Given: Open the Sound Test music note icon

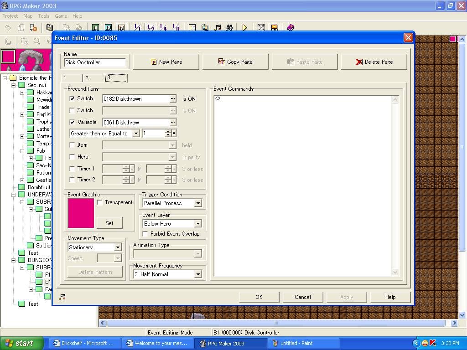Looking at the screenshot, I should point(218,27).
